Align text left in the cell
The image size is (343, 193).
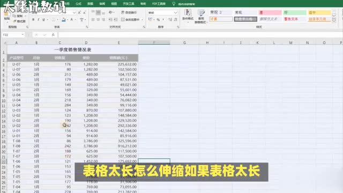(93, 20)
